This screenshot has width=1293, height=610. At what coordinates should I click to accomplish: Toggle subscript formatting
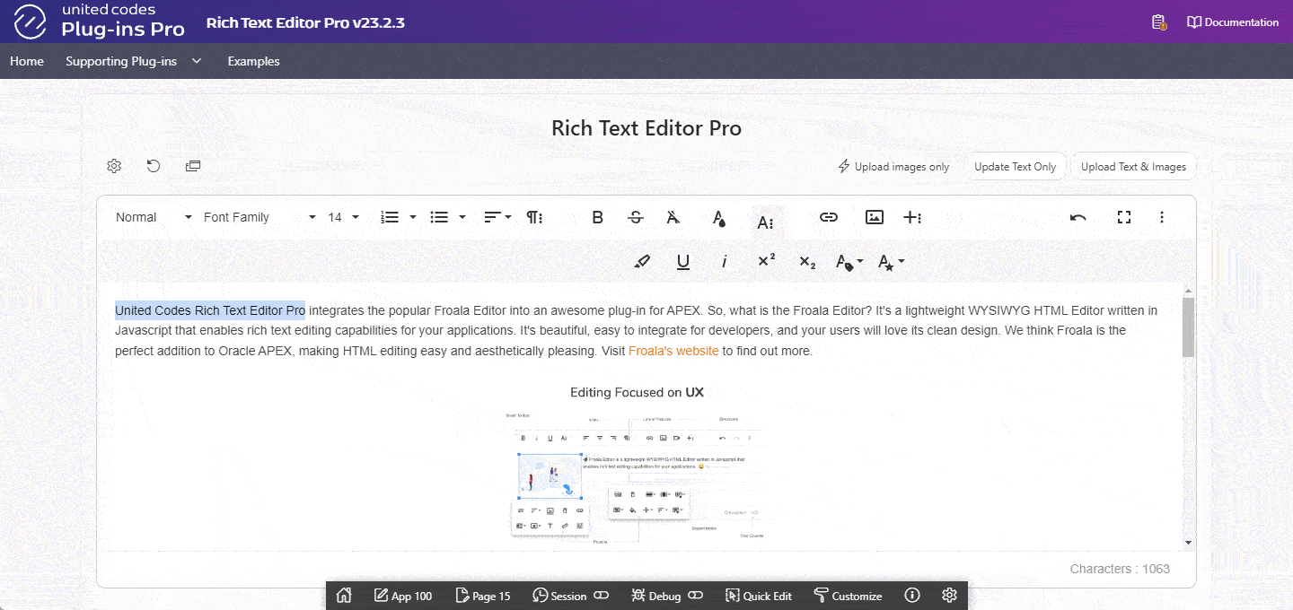807,262
